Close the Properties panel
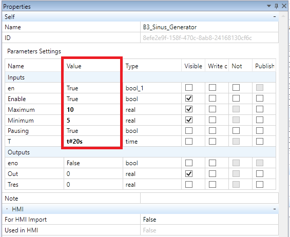290x237 pixels. click(x=284, y=6)
